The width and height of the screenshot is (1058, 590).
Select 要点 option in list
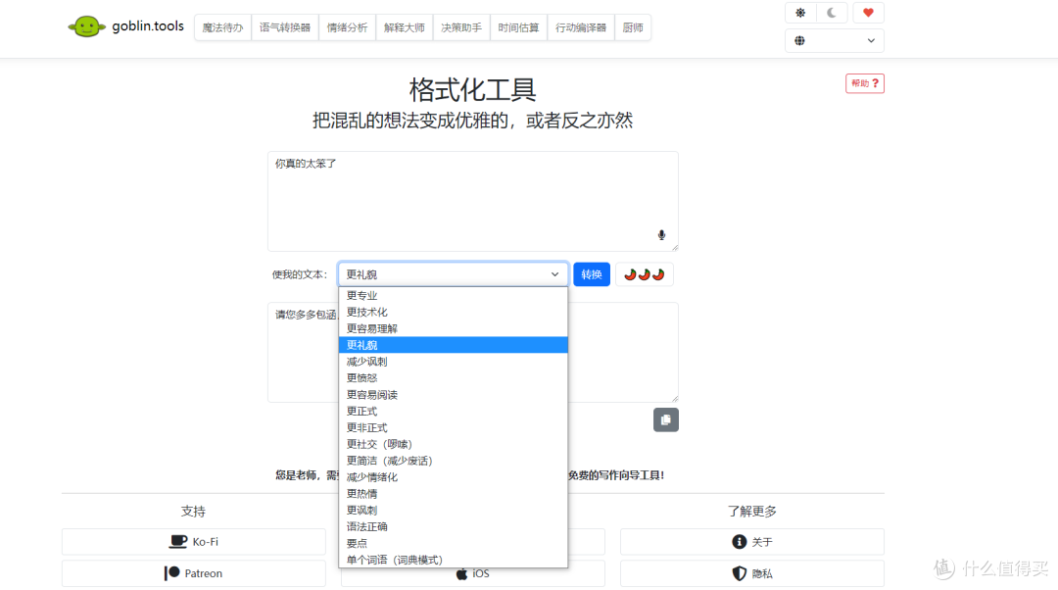click(453, 543)
